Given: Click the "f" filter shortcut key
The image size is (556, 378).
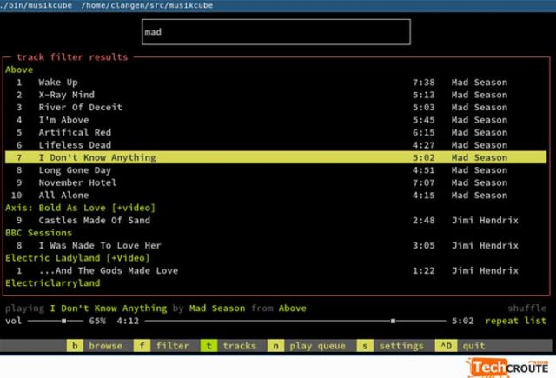Looking at the screenshot, I should 142,346.
